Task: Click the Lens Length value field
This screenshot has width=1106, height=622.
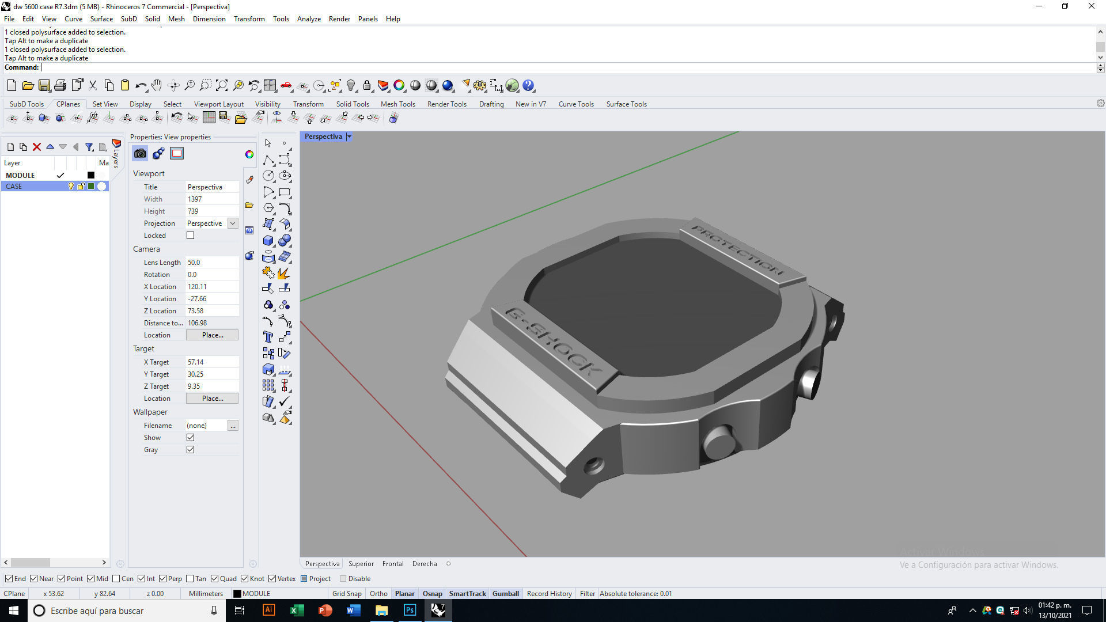Action: point(212,263)
